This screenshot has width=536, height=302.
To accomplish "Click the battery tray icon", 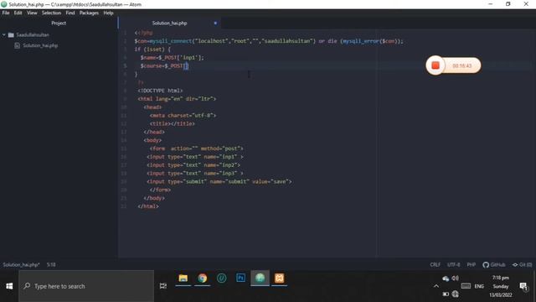I will click(x=446, y=294).
